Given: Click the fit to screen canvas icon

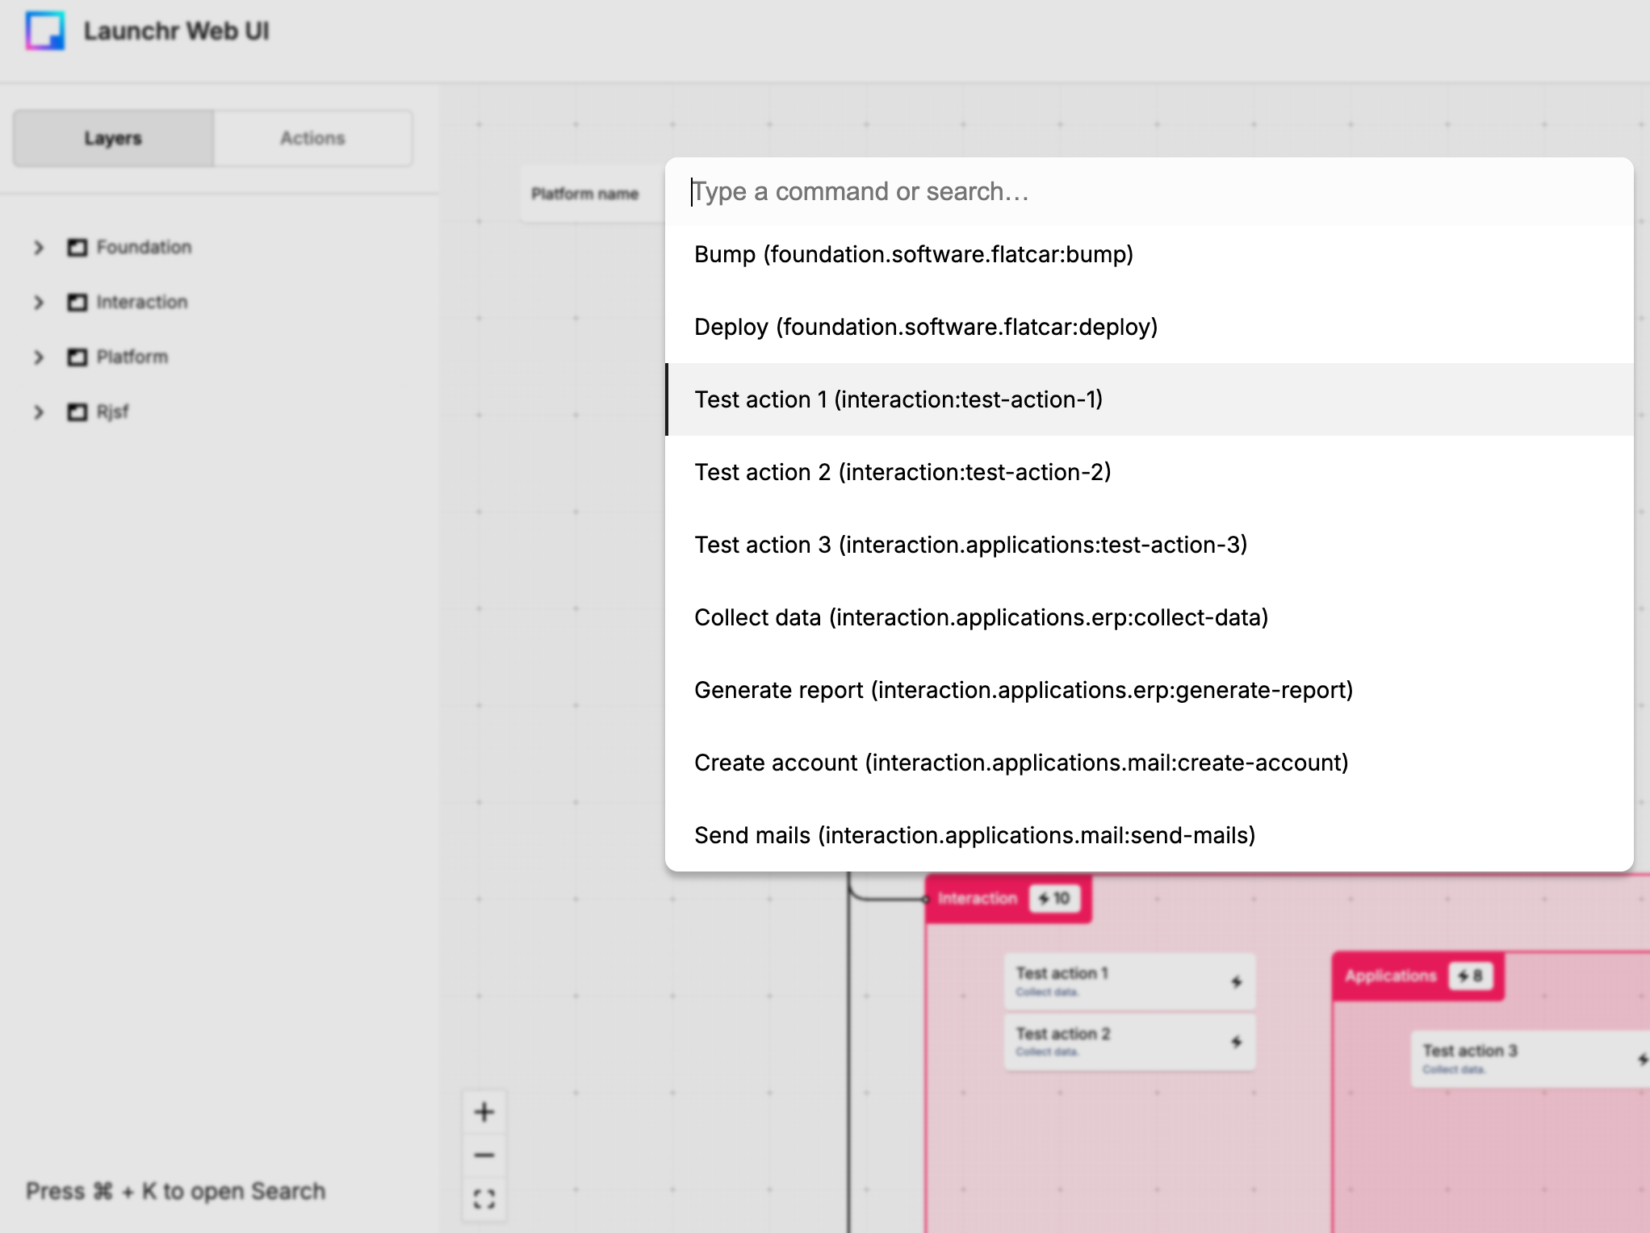Looking at the screenshot, I should tap(484, 1198).
